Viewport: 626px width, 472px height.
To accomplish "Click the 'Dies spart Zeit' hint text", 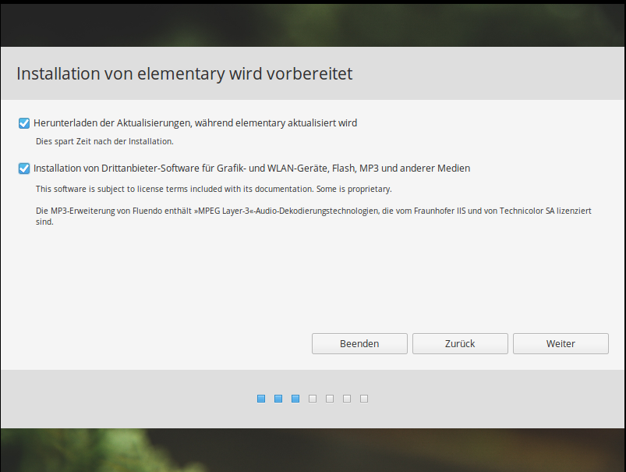I will point(104,142).
